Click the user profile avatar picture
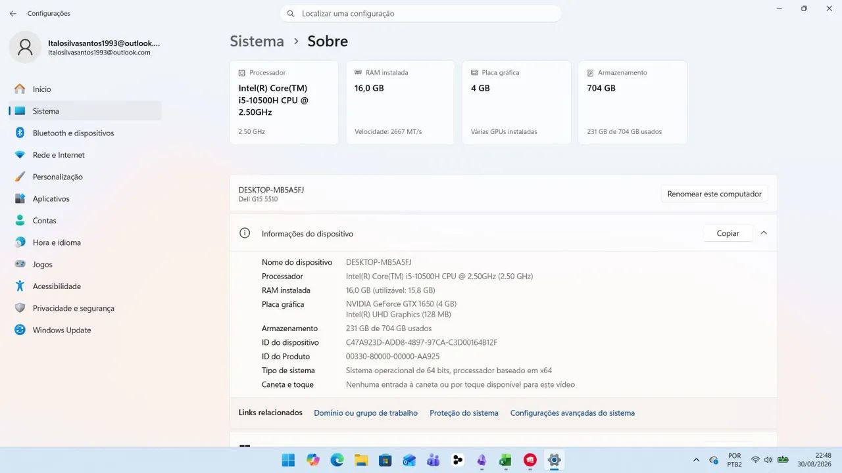The image size is (842, 473). [x=25, y=47]
